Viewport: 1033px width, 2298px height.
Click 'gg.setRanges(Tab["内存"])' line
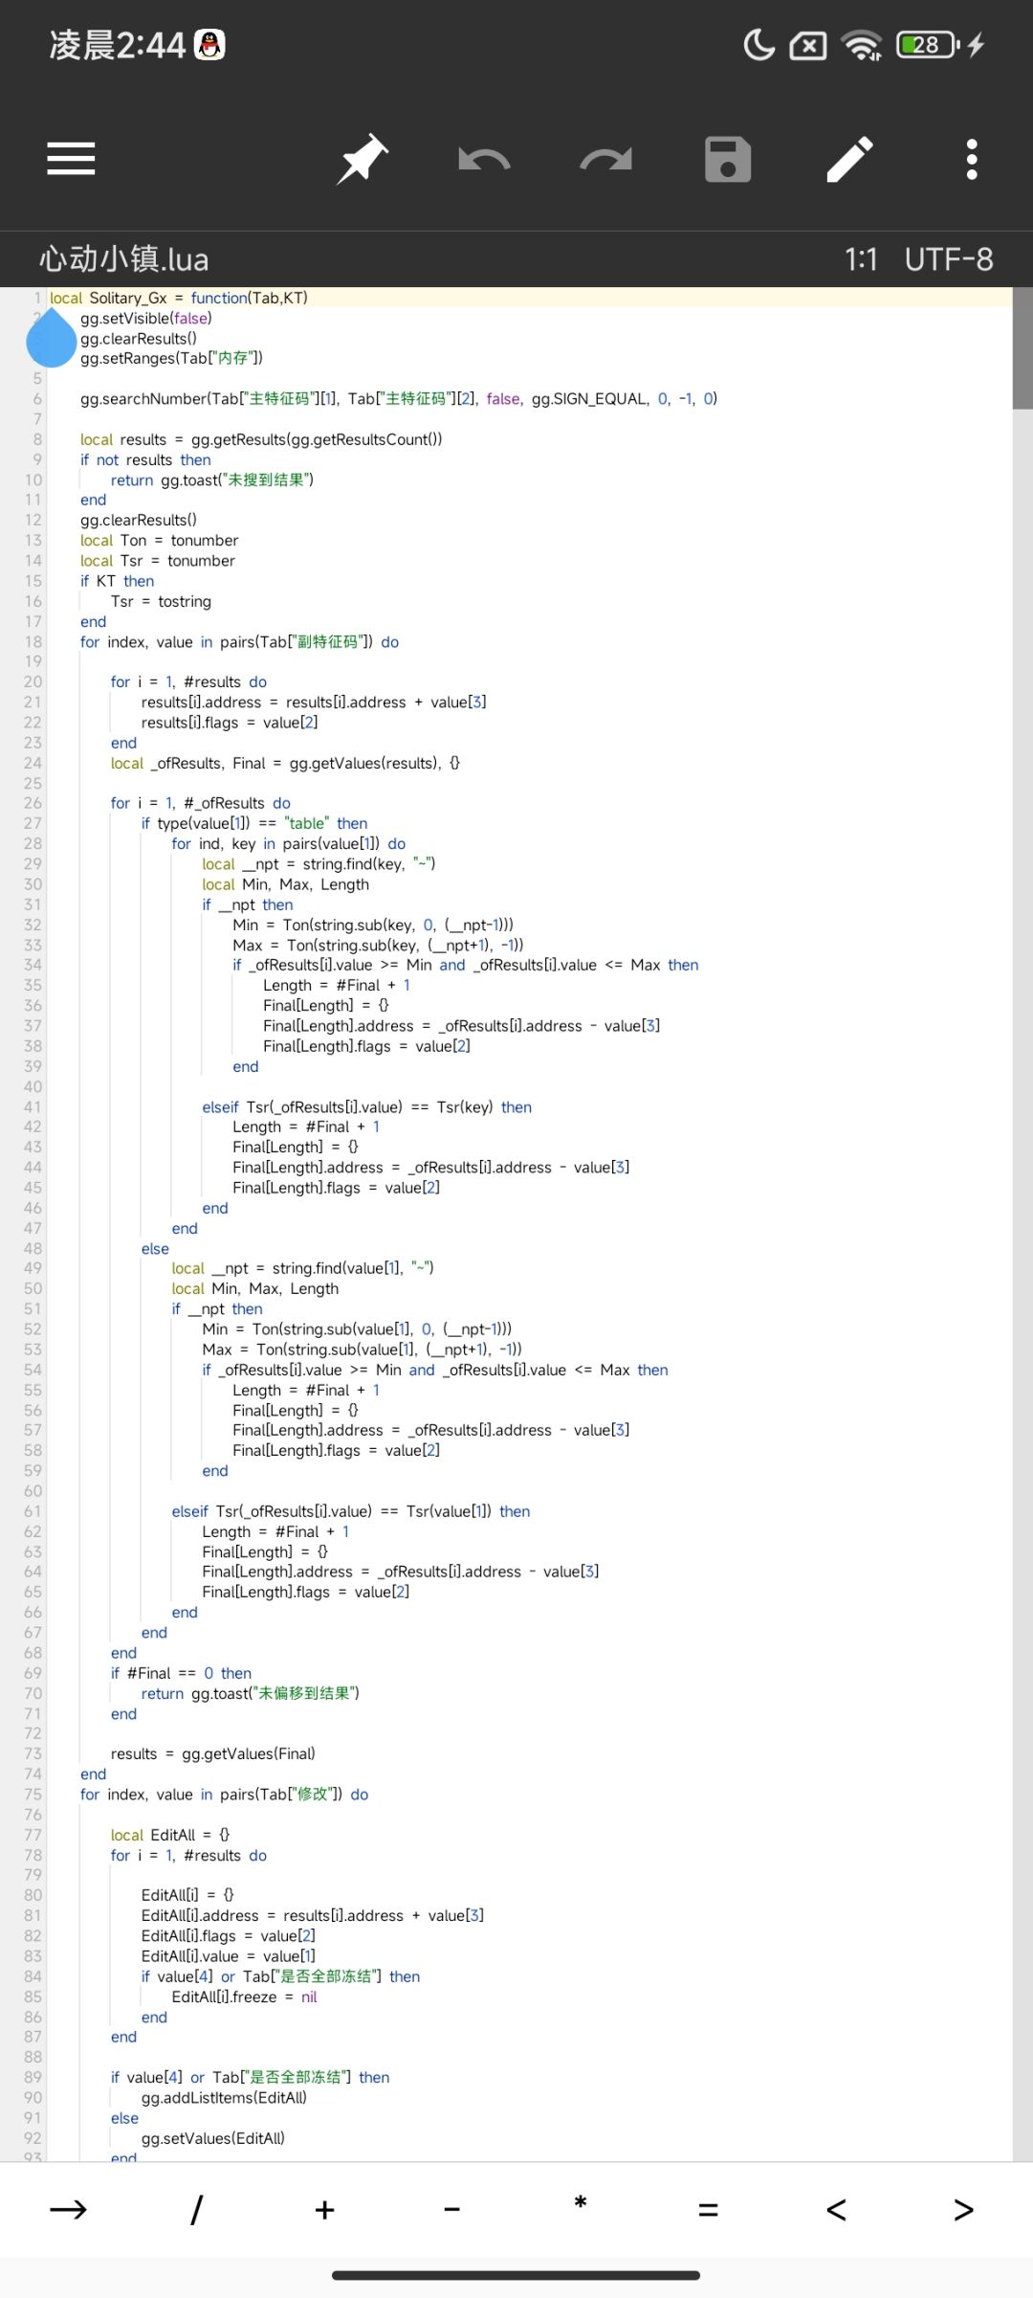pyautogui.click(x=171, y=359)
